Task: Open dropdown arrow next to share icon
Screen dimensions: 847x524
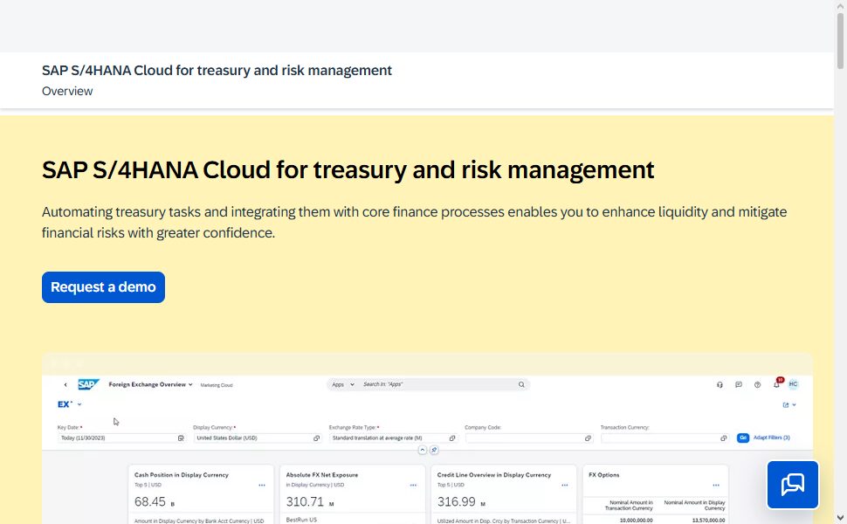Action: (794, 404)
